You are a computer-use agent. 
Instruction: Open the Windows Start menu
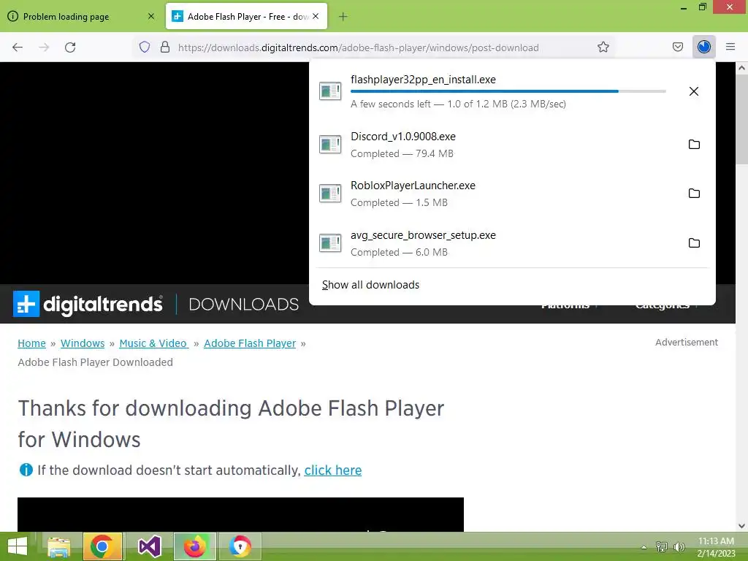(18, 546)
